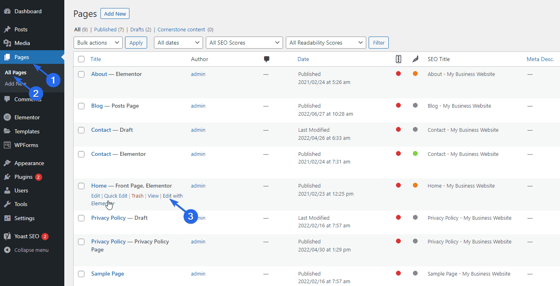Click 'Blog - My Business Website' SEO title
The height and width of the screenshot is (286, 560).
[x=459, y=106]
